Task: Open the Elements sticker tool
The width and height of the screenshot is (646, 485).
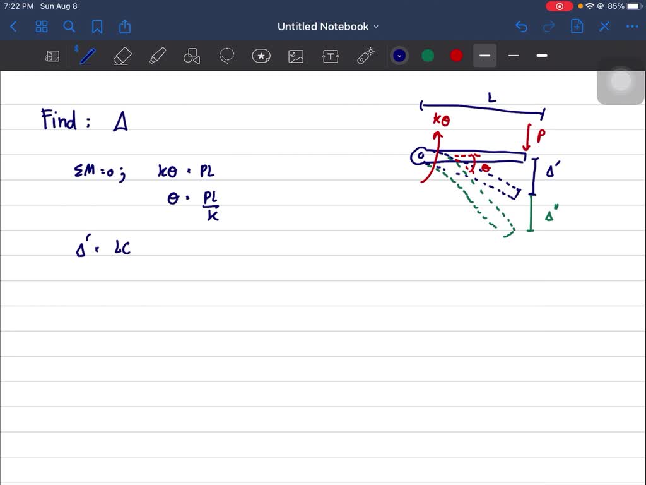Action: pos(261,56)
